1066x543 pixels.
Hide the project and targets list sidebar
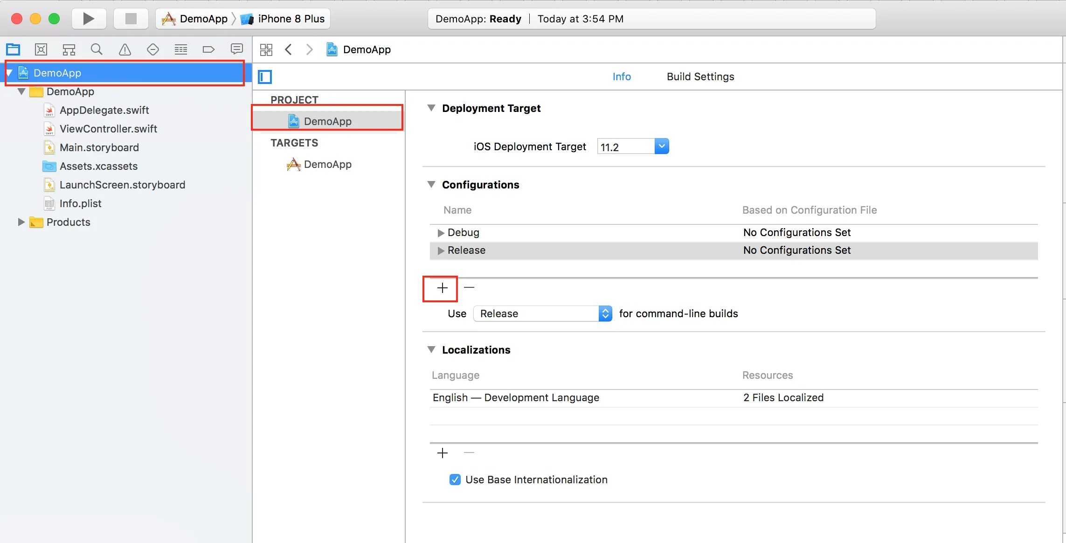[265, 77]
